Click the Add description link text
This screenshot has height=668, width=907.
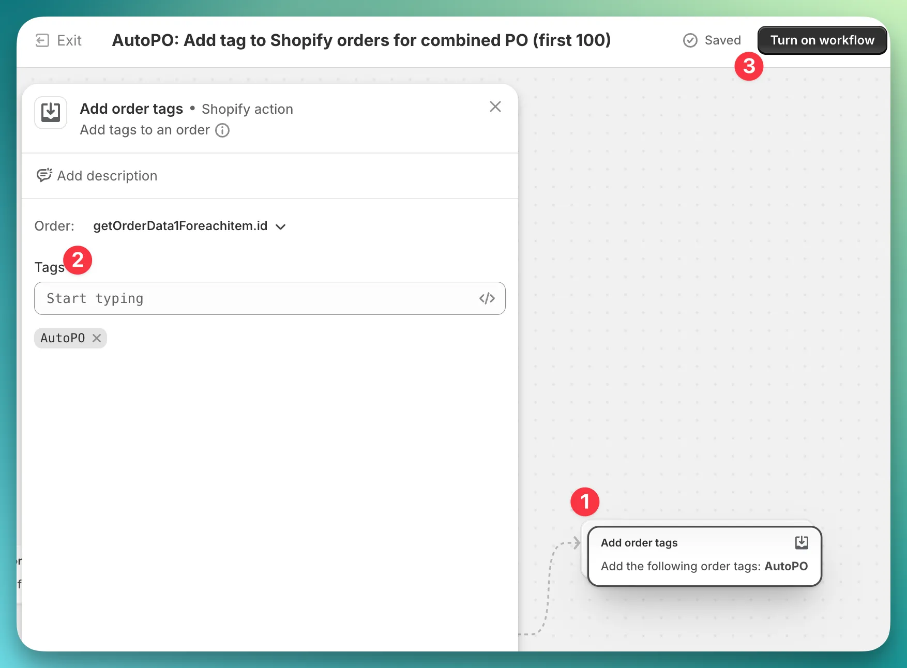[107, 176]
